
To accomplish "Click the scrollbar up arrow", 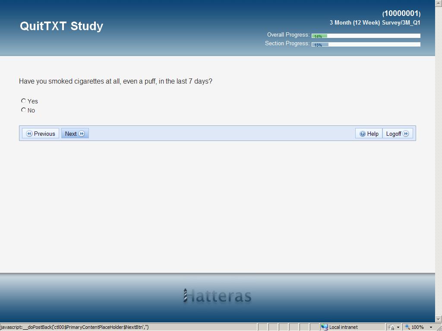I will [x=439, y=3].
